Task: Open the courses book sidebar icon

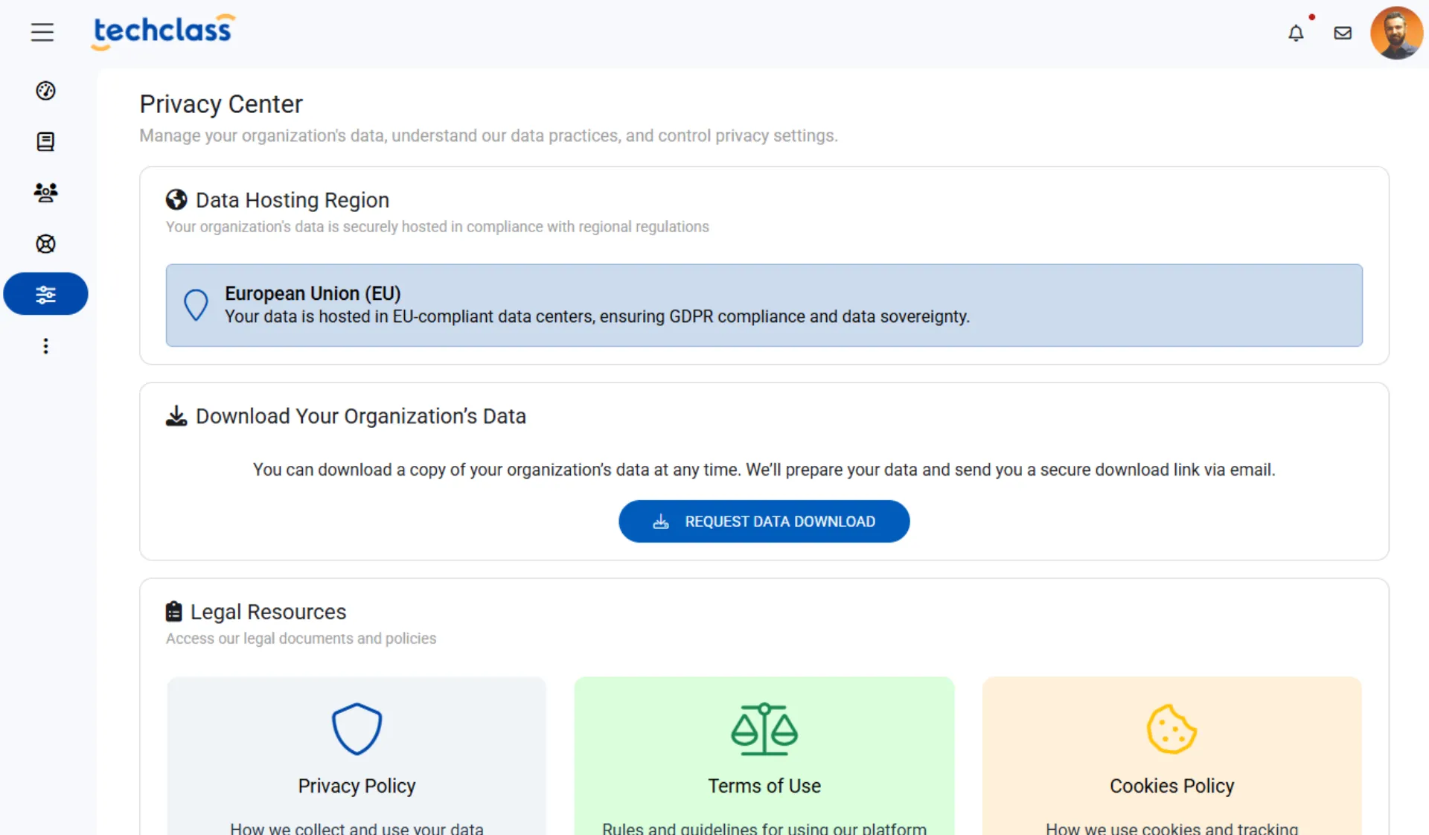Action: pos(45,141)
